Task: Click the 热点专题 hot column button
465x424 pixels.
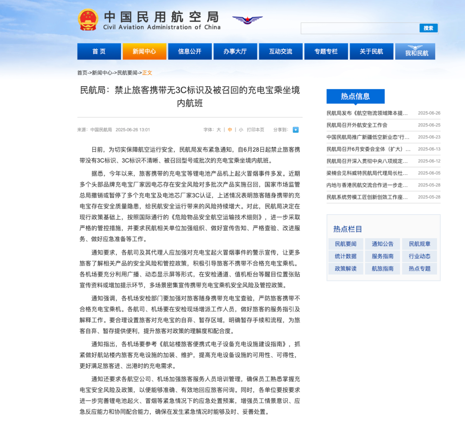Action: pos(420,268)
